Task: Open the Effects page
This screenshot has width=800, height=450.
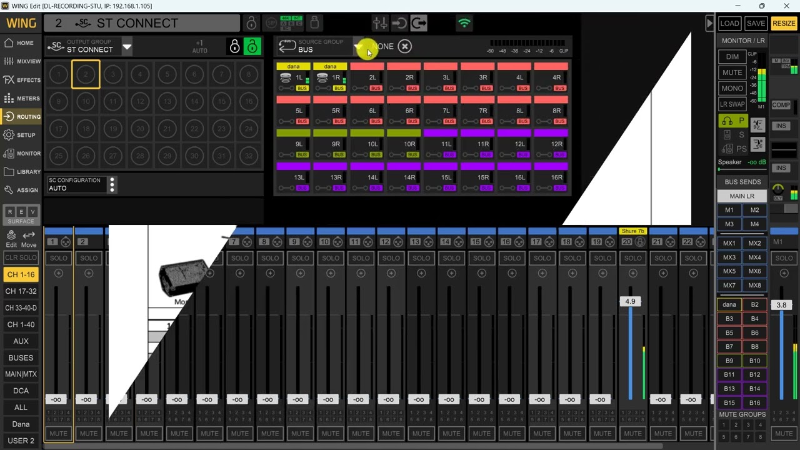Action: 21,80
